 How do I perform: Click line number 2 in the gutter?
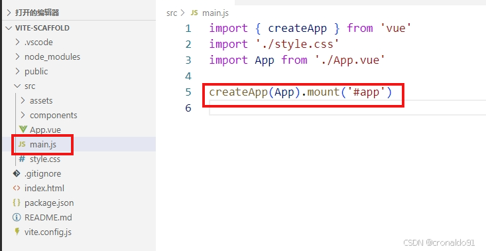pos(188,44)
